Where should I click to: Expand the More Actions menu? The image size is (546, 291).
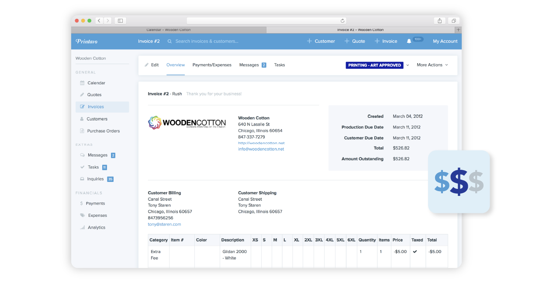click(432, 65)
